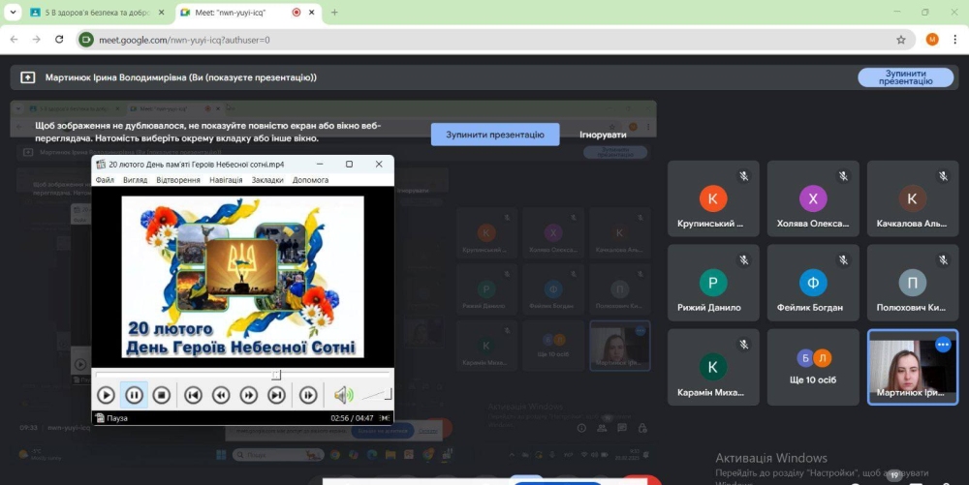Screen dimensions: 969x485
Task: Click the rewind double-arrow icon
Action: click(x=221, y=395)
